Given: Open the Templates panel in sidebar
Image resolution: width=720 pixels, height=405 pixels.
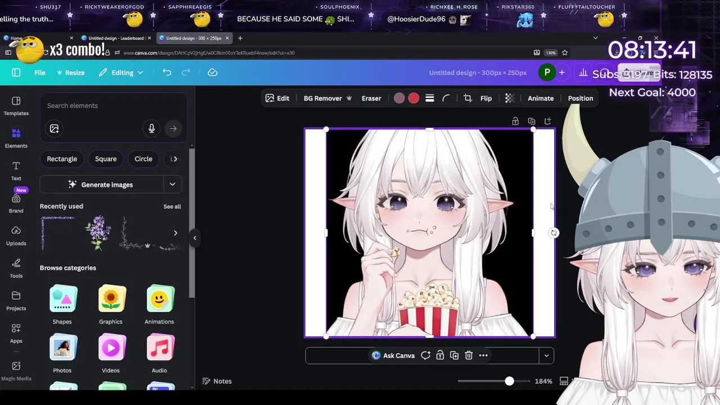Looking at the screenshot, I should coord(16,106).
